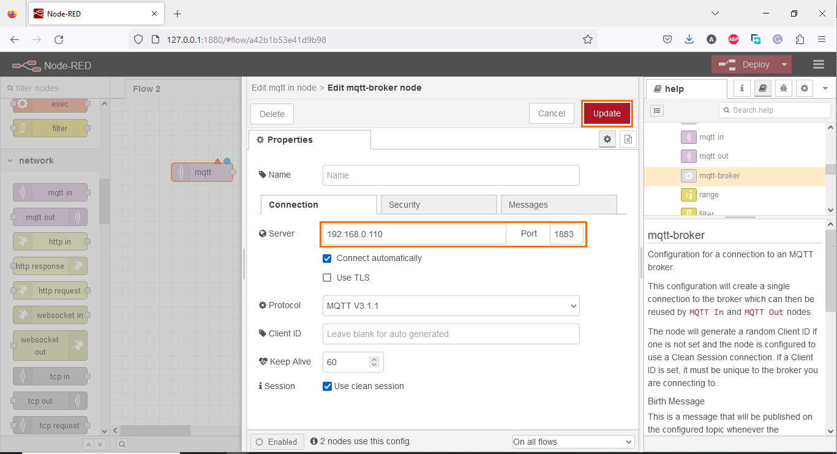Click the Search help input field
The height and width of the screenshot is (454, 837).
(x=775, y=110)
